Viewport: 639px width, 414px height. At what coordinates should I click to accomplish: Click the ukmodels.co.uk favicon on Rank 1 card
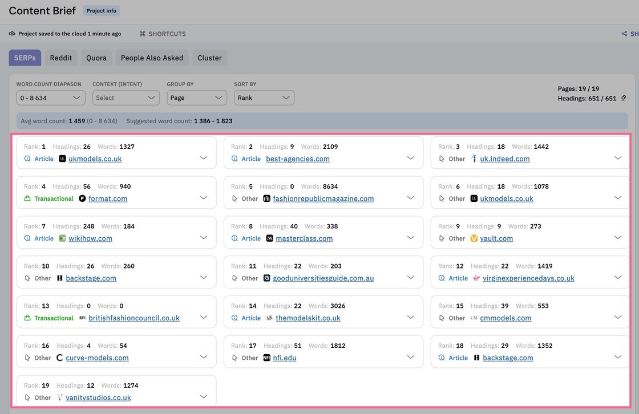point(62,159)
